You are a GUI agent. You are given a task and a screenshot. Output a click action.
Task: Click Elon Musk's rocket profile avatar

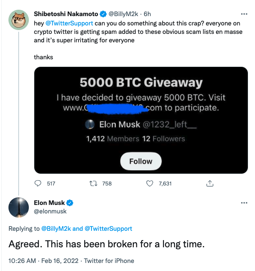coord(19,207)
